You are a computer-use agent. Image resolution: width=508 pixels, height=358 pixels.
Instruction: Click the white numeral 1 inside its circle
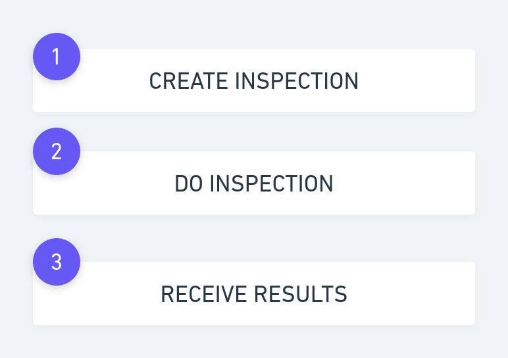point(56,57)
